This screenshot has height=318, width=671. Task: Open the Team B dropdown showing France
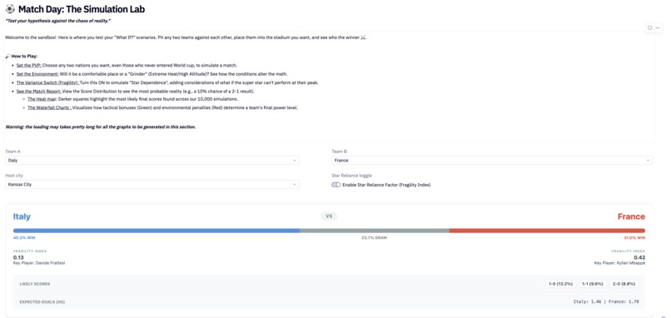[492, 161]
